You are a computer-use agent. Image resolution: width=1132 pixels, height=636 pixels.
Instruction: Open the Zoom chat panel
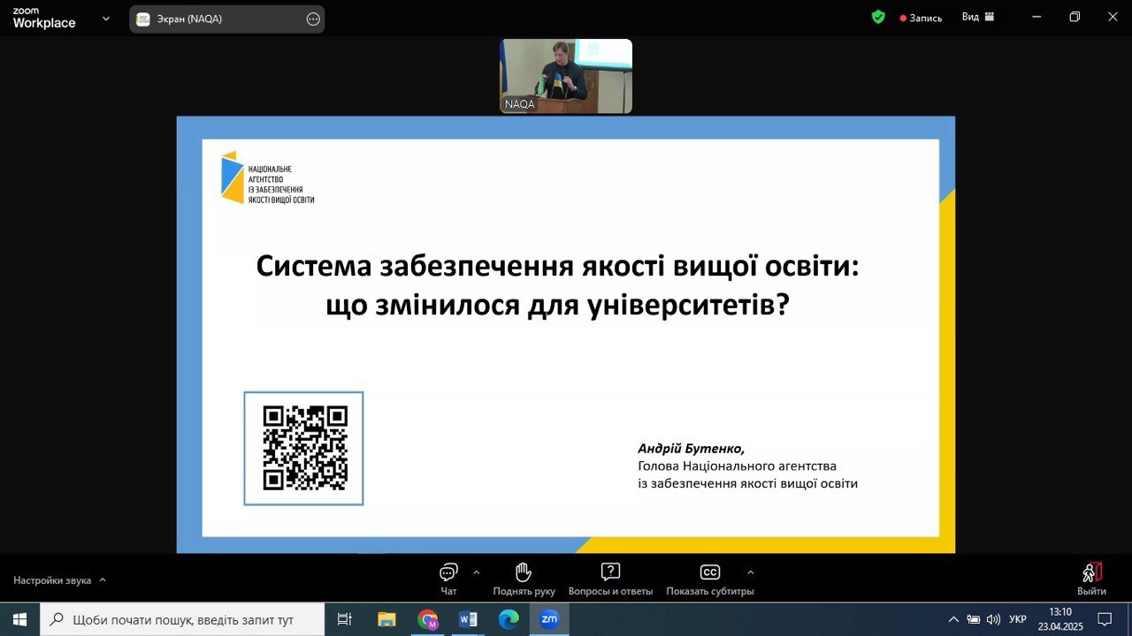[448, 578]
